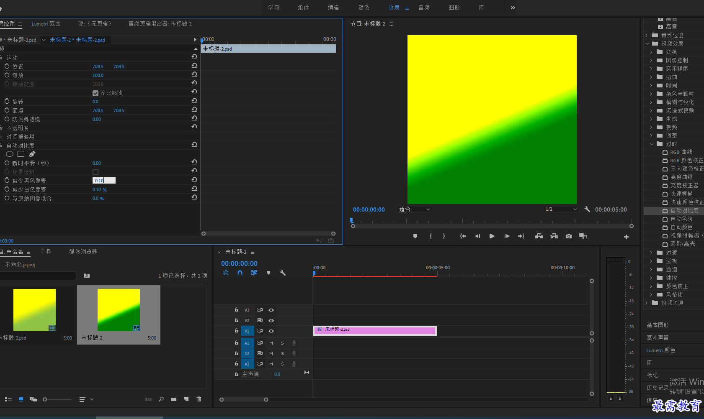
Task: Solo audio track A2
Action: pos(282,353)
